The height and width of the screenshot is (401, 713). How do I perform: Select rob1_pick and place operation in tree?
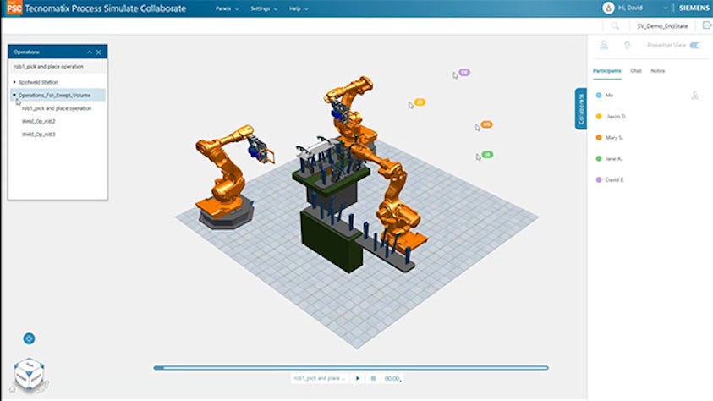(57, 108)
